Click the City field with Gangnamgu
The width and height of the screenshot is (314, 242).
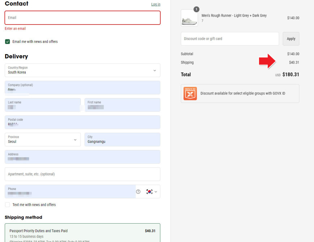[122, 140]
